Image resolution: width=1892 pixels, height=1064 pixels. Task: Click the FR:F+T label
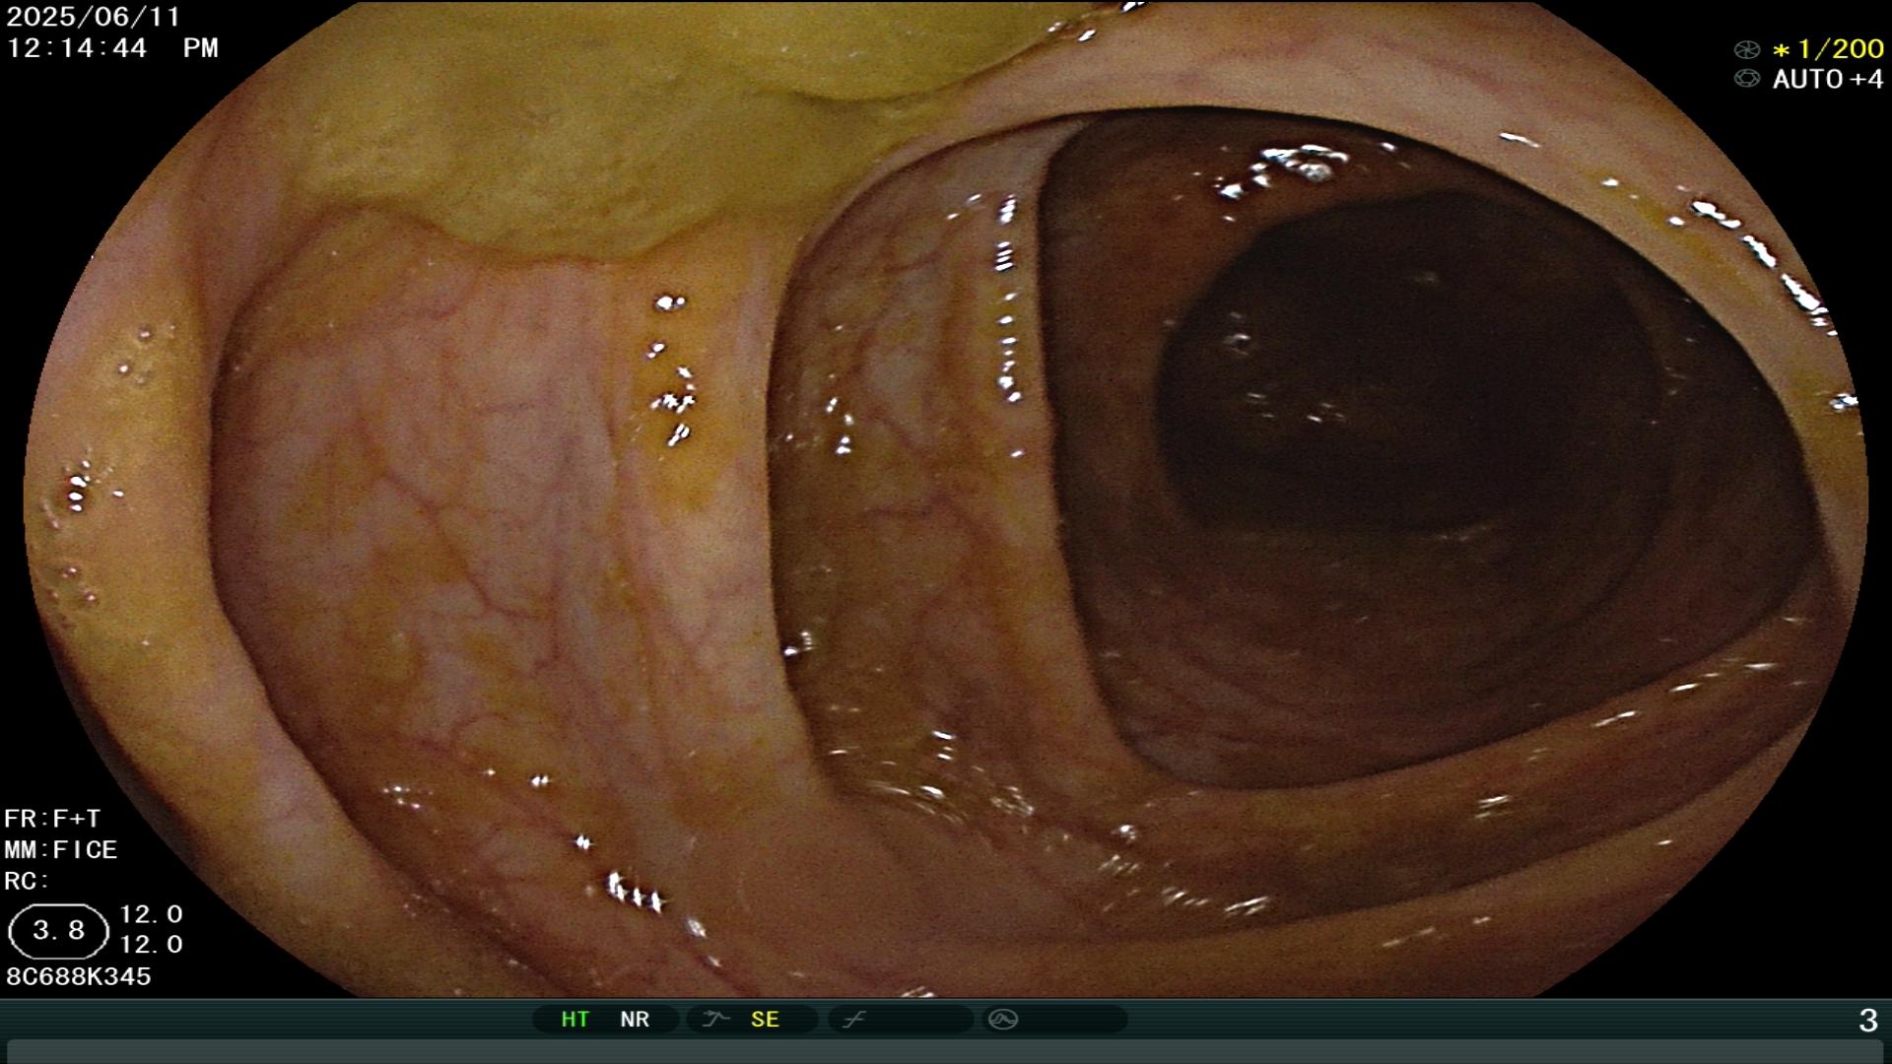point(52,819)
